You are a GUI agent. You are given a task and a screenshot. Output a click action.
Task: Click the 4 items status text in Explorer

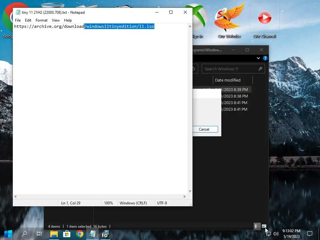[54, 226]
